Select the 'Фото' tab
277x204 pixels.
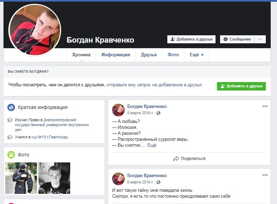(x=173, y=55)
